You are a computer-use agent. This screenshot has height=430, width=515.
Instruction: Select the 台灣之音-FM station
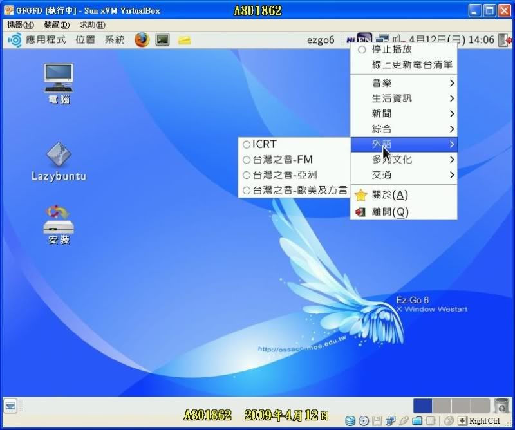[x=294, y=160]
